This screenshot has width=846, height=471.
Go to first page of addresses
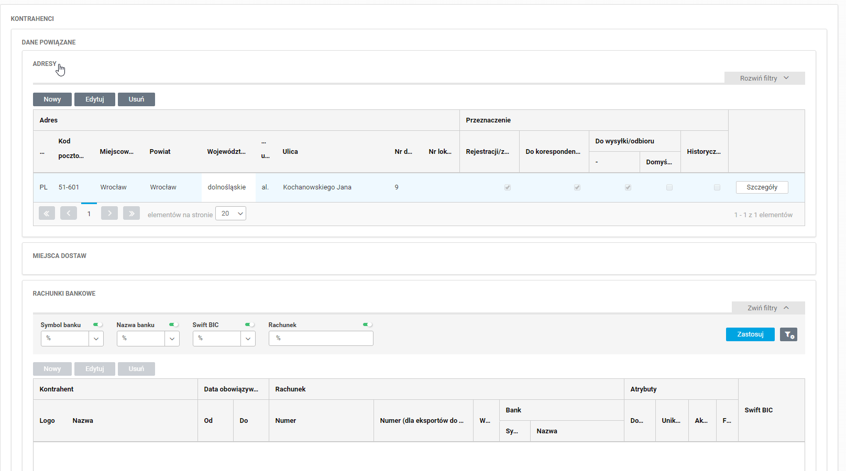47,214
